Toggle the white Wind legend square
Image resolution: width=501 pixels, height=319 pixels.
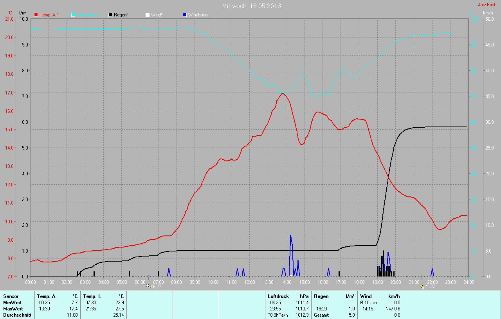tap(148, 15)
